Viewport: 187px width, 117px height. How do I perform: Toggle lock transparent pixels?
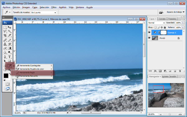[155, 27]
